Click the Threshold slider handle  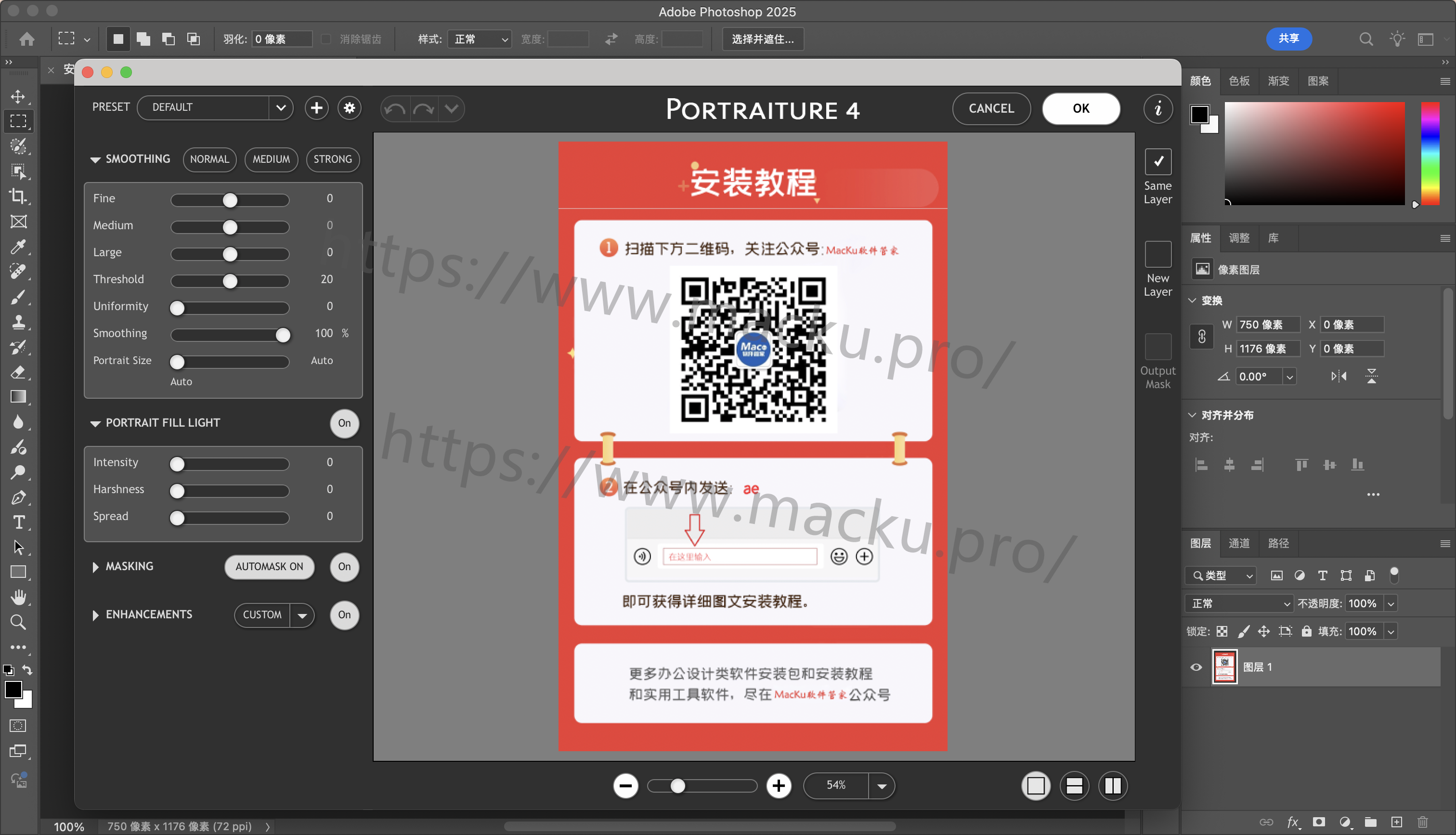click(230, 281)
